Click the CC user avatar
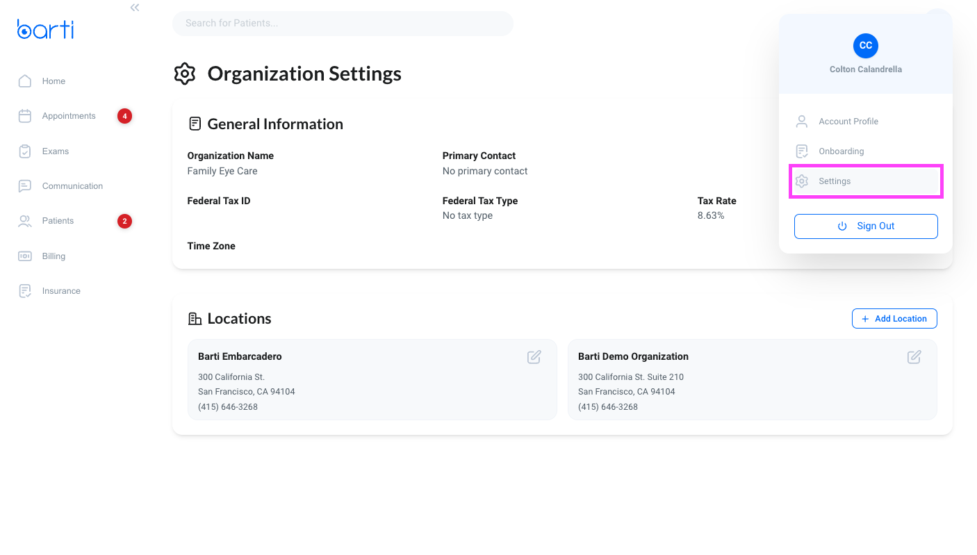The width and height of the screenshot is (977, 555). [866, 45]
